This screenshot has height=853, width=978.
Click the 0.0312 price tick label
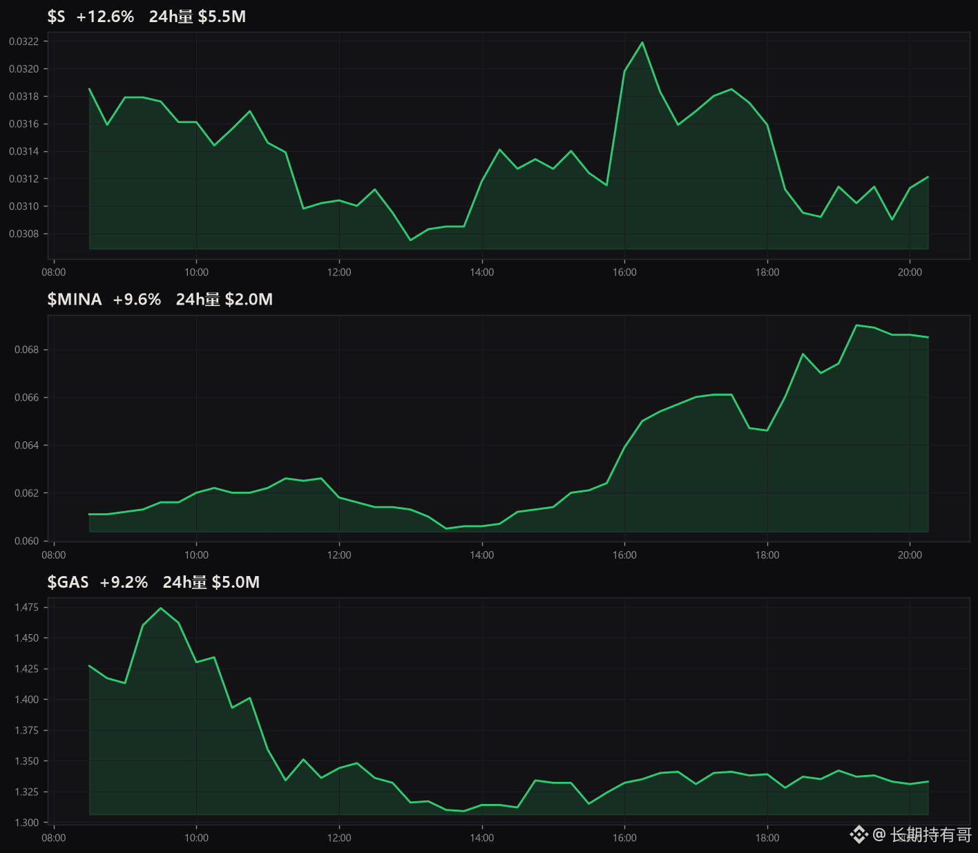point(24,179)
